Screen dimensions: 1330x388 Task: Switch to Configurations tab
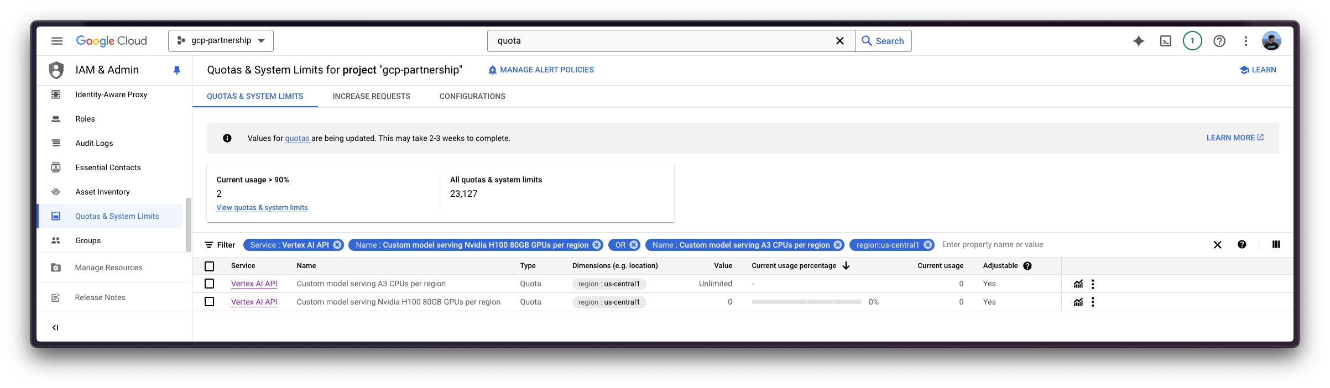(x=472, y=96)
